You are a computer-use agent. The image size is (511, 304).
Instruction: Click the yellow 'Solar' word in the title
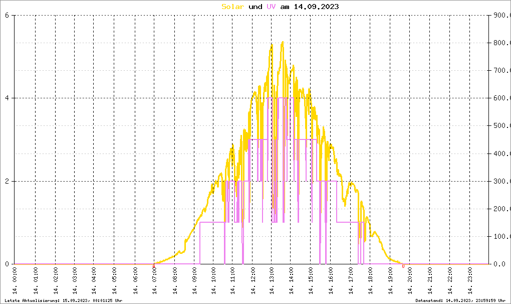click(232, 7)
